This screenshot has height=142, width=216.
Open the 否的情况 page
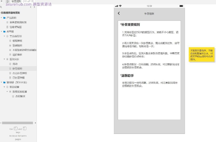click(20, 96)
